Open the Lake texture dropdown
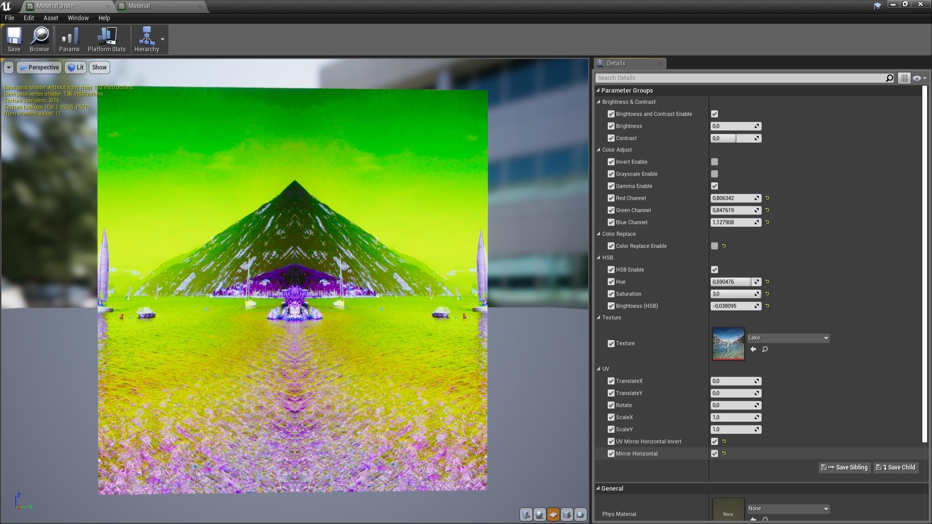The image size is (932, 524). [787, 338]
